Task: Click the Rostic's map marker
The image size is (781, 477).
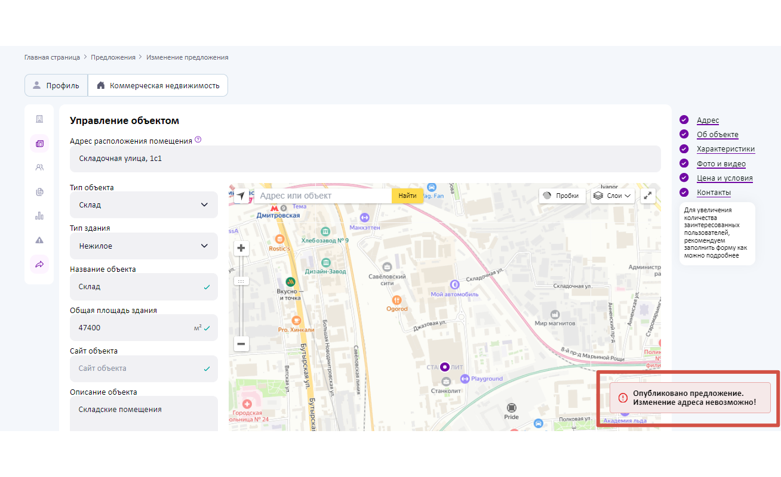Action: click(x=279, y=239)
